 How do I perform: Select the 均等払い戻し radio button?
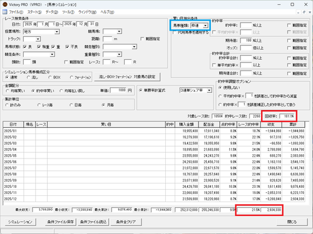point(61,91)
